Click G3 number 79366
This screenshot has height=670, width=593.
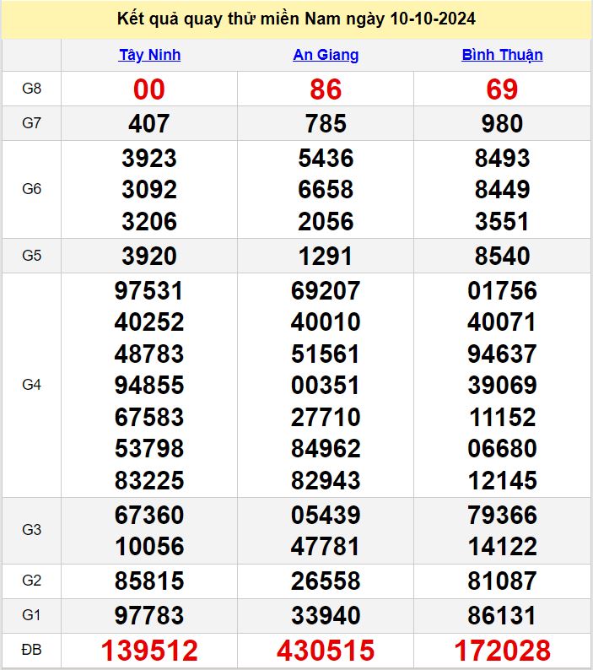[502, 515]
